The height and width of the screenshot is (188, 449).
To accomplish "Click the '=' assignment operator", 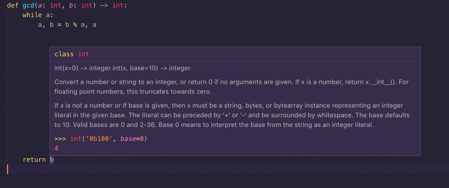I will 59,25.
